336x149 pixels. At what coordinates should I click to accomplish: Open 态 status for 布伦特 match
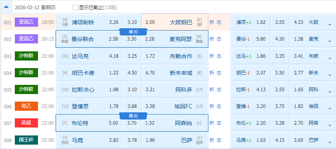(x=219, y=123)
